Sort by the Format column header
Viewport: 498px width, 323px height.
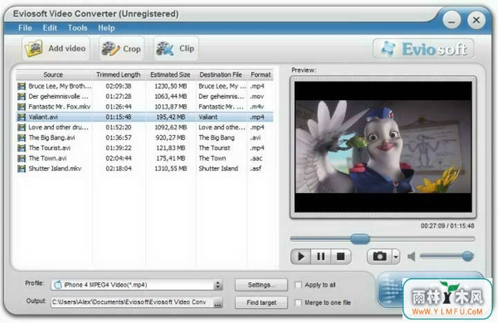261,75
